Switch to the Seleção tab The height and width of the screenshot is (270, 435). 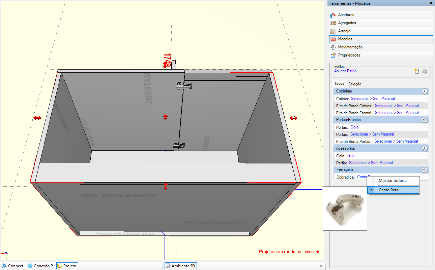pyautogui.click(x=355, y=84)
